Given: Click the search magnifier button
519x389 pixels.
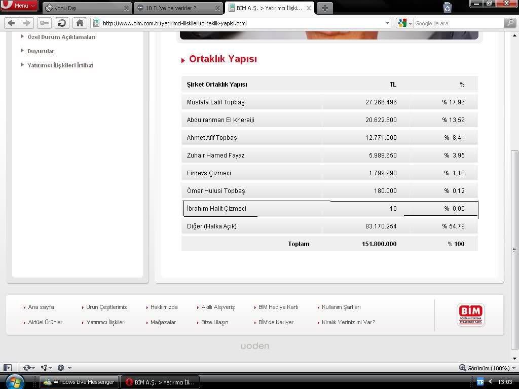Looking at the screenshot, I should 510,23.
